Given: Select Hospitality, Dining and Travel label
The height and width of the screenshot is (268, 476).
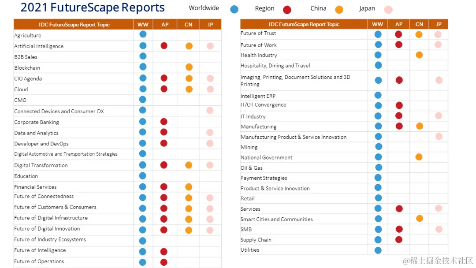Looking at the screenshot, I should point(275,66).
